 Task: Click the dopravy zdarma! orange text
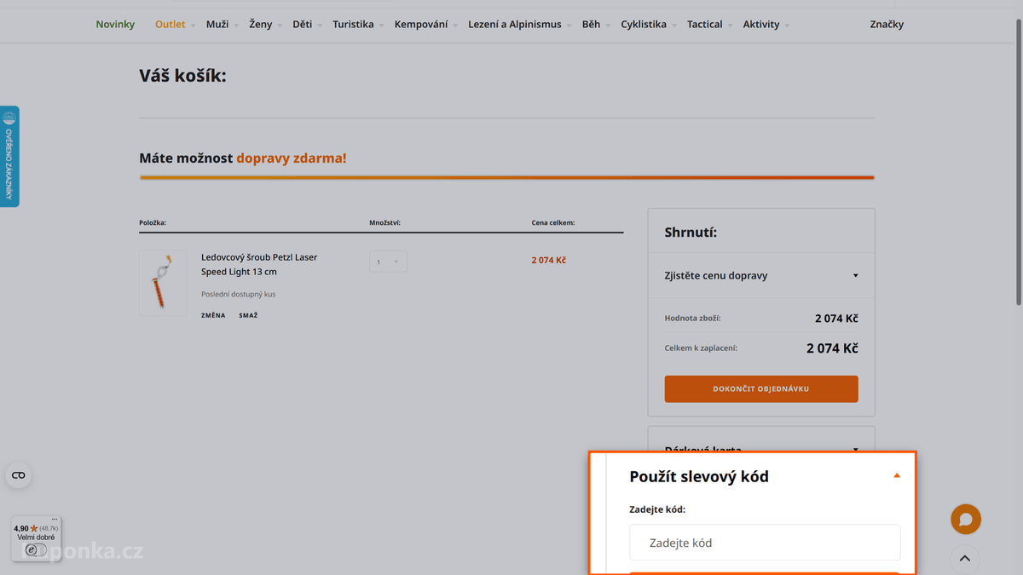pos(292,158)
